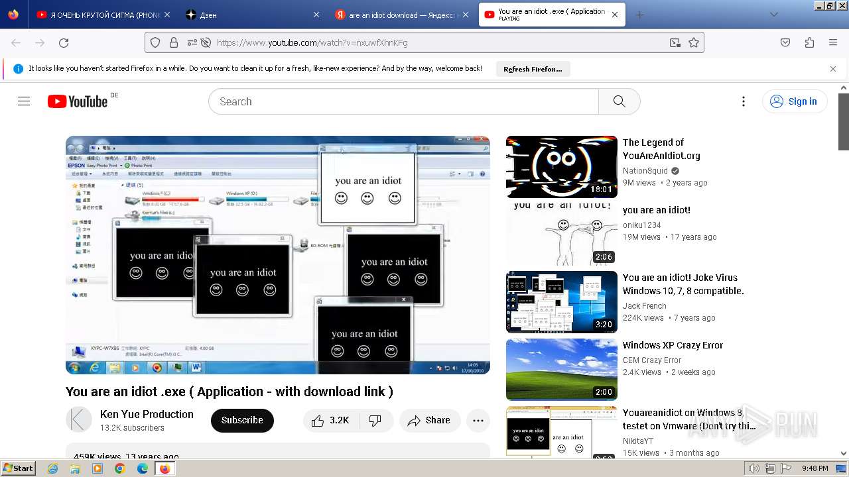
Task: Open network icon in system tray
Action: [769, 468]
